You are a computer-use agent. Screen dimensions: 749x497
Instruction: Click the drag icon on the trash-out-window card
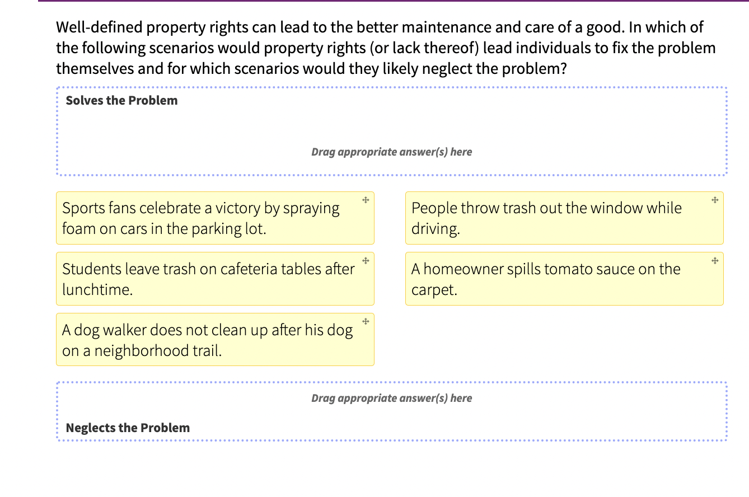[x=714, y=199]
